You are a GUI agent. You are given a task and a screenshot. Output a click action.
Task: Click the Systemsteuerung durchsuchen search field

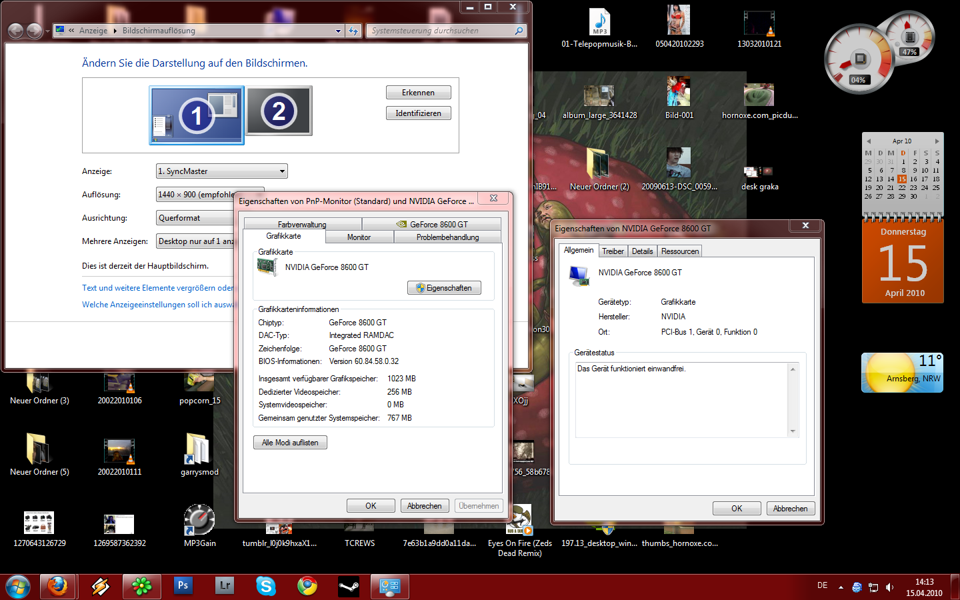(440, 31)
